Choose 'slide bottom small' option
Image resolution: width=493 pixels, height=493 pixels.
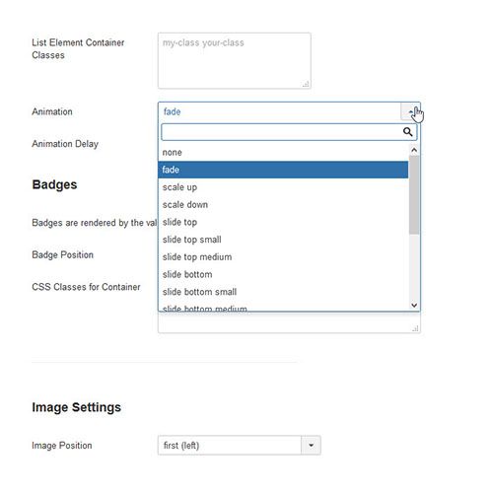[283, 292]
